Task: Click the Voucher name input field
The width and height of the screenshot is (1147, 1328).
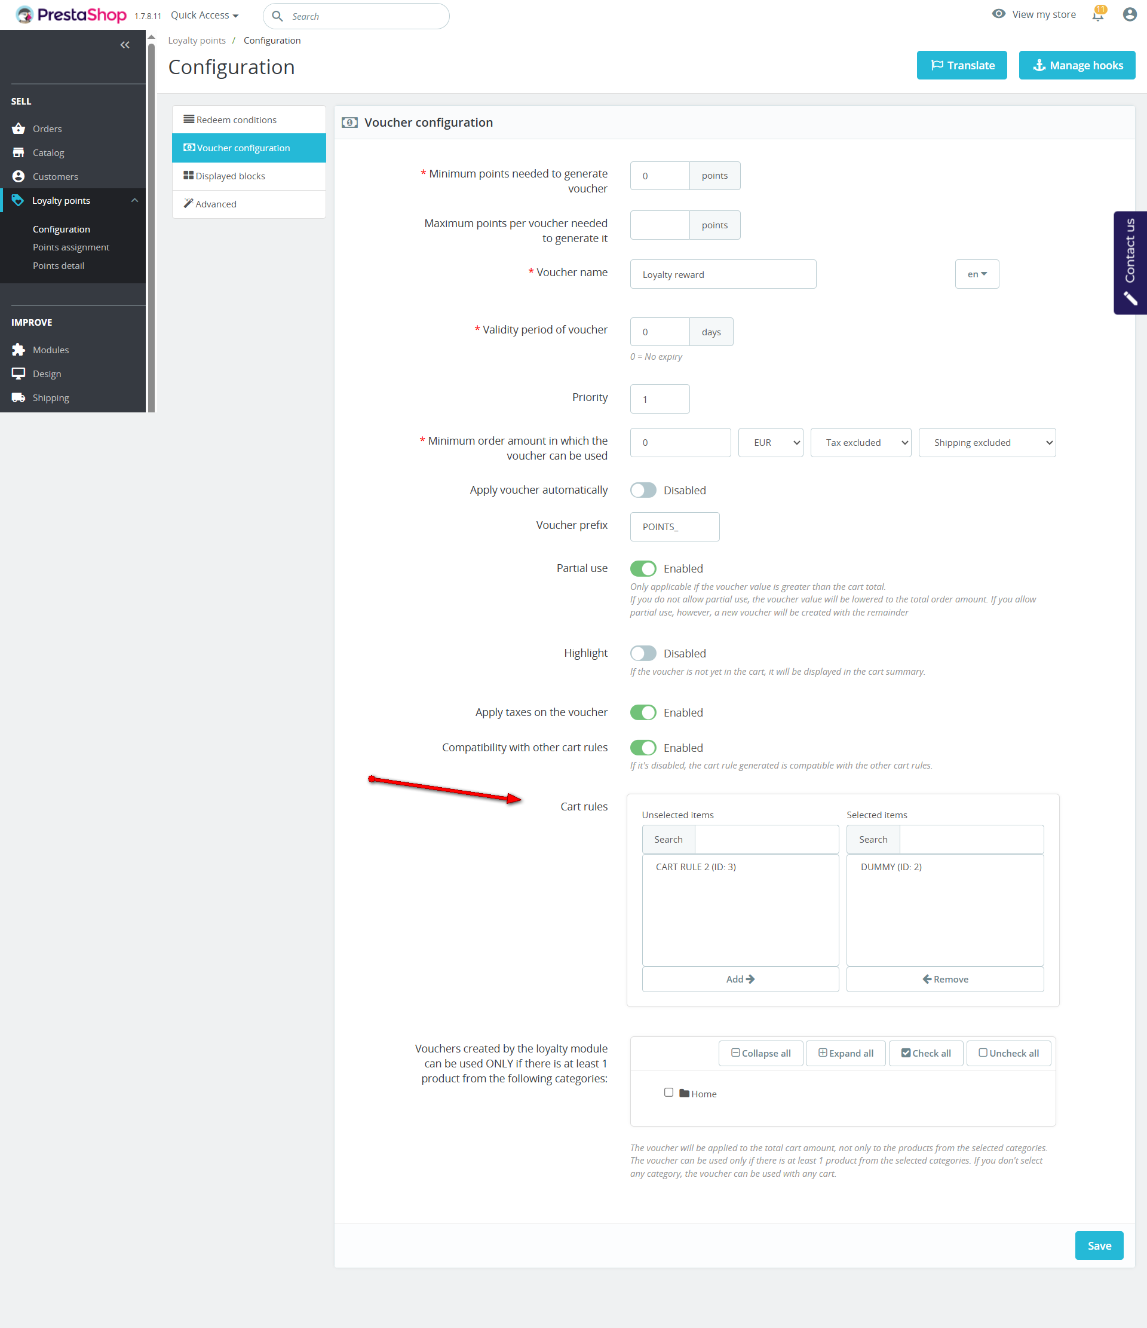Action: point(722,274)
